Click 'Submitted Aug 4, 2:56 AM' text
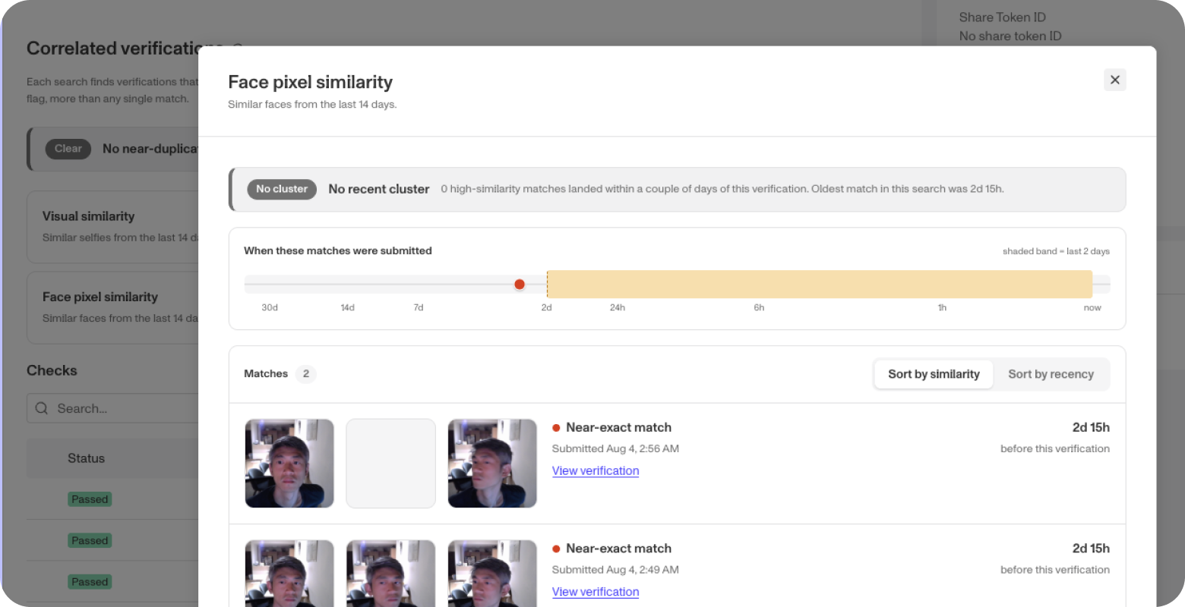 615,448
